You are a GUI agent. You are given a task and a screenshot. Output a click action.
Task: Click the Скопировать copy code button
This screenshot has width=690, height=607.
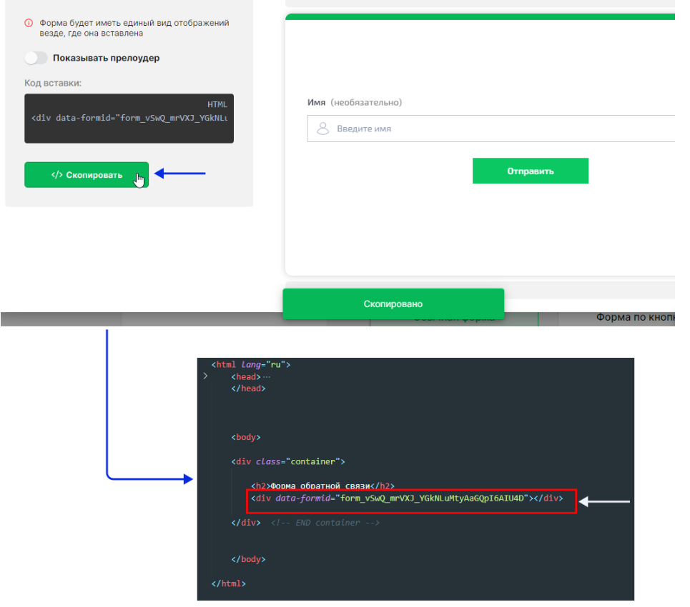[87, 175]
